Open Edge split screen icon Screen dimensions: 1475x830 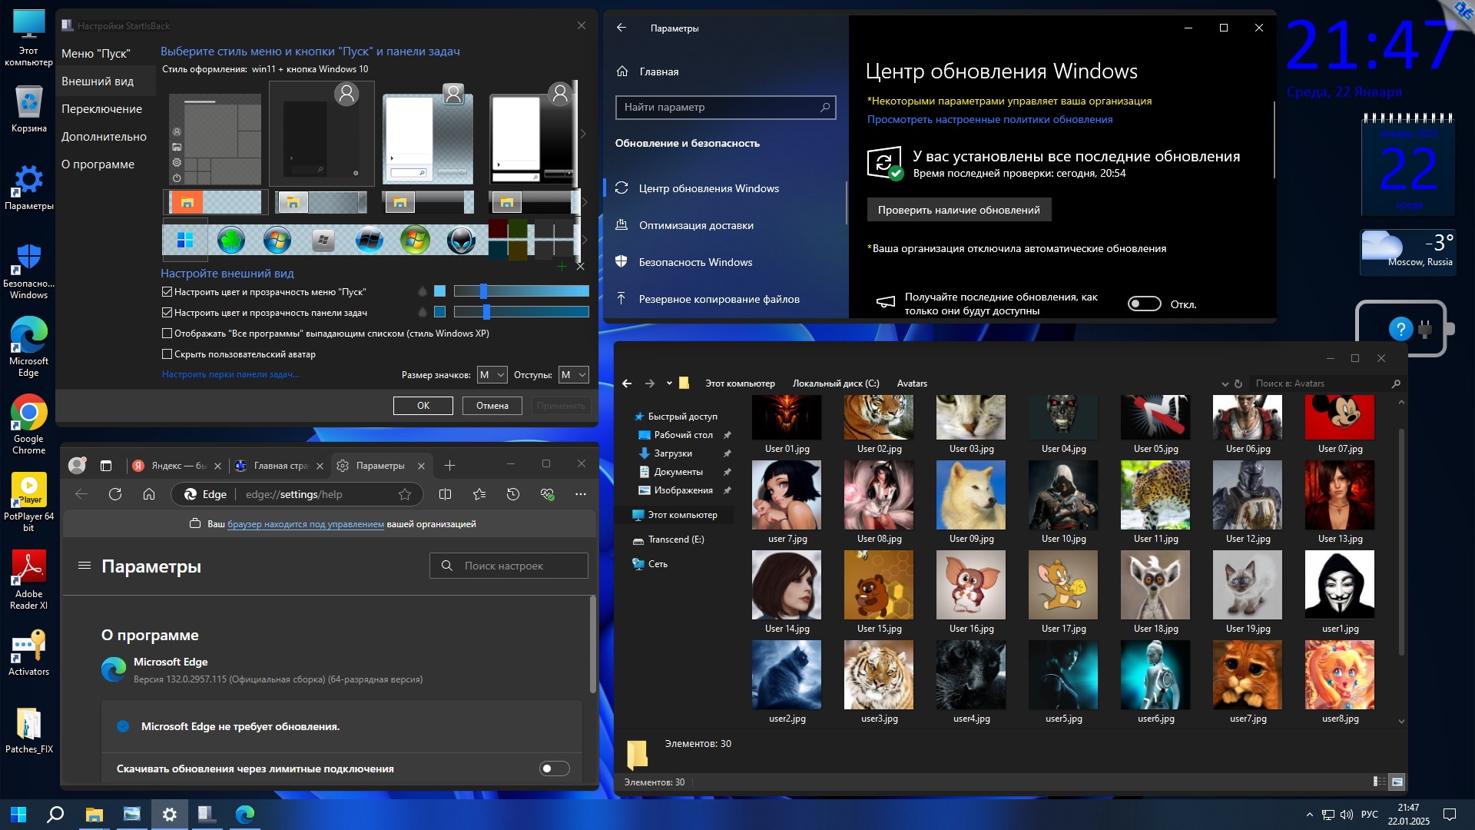(445, 494)
